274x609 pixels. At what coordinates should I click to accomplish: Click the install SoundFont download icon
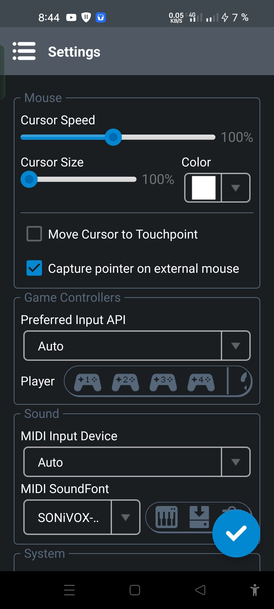(199, 517)
